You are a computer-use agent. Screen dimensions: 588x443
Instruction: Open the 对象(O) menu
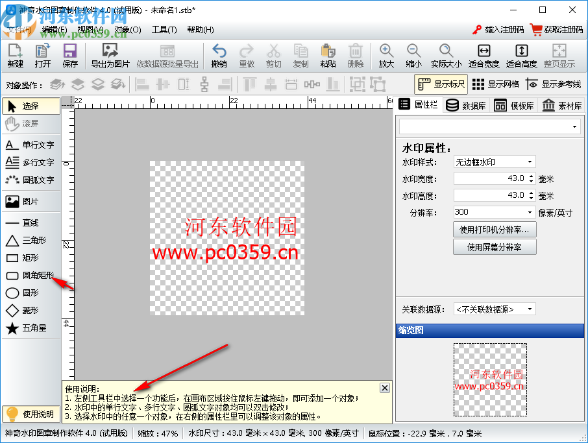[129, 29]
